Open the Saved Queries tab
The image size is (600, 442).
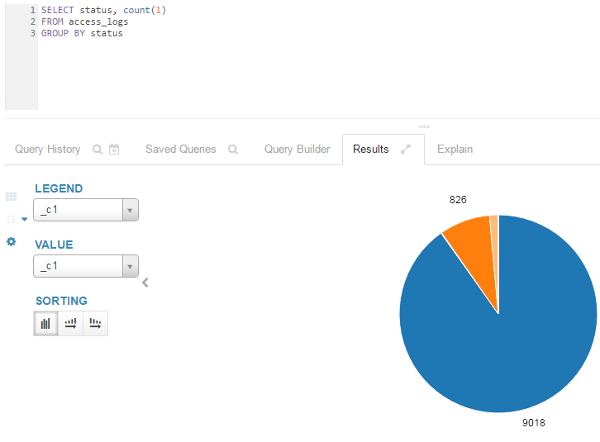(181, 149)
